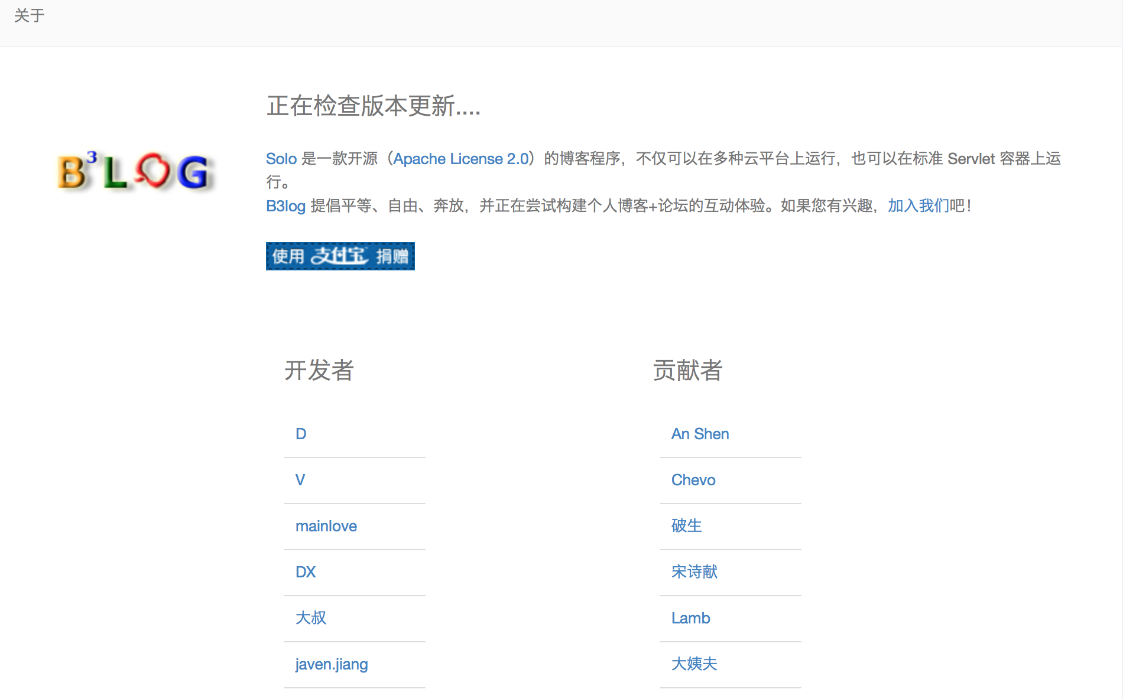Open the Solo project link
The image size is (1123, 699).
[281, 159]
